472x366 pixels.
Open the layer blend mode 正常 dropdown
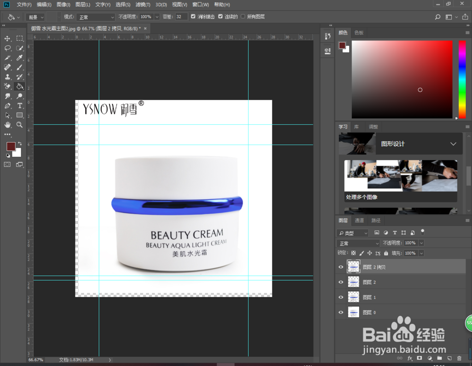(359, 243)
